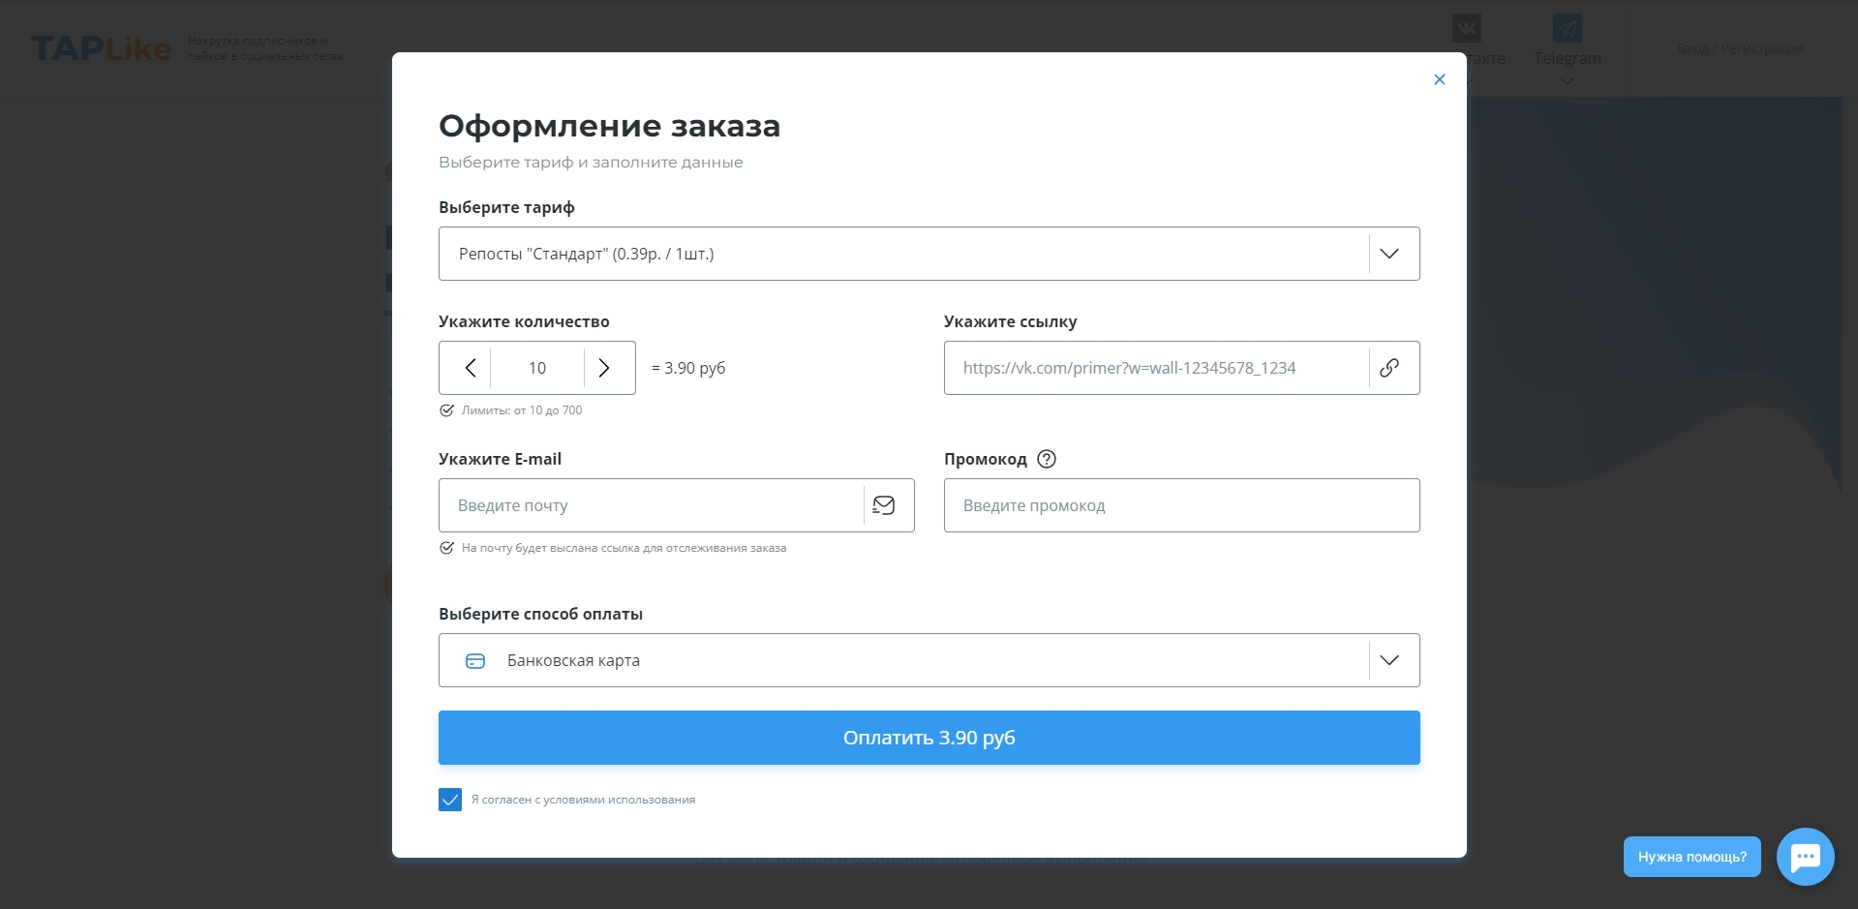Open условиями использования agreement text
This screenshot has height=909, width=1858.
point(620,800)
